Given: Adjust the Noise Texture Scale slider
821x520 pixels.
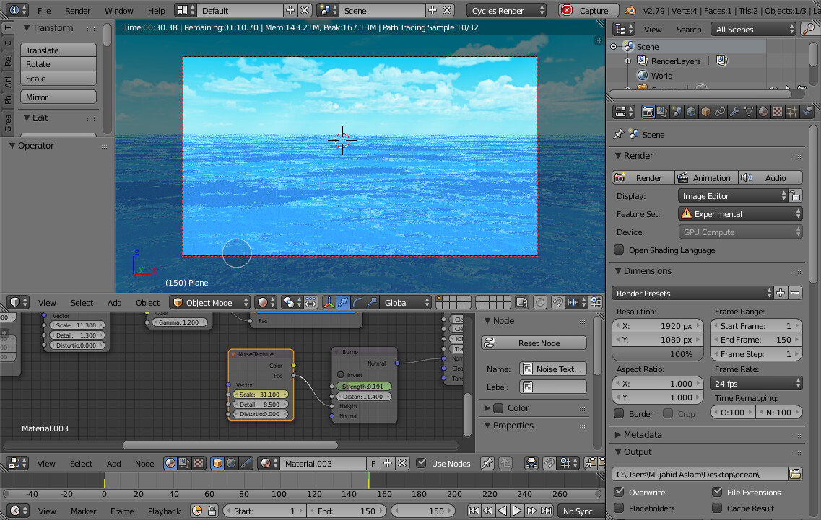Looking at the screenshot, I should [x=261, y=395].
